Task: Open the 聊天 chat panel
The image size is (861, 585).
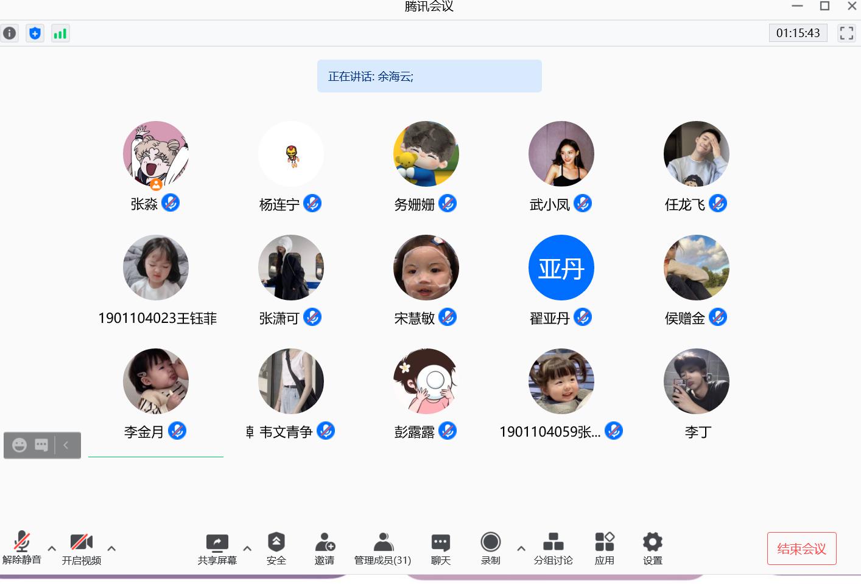Action: tap(440, 548)
